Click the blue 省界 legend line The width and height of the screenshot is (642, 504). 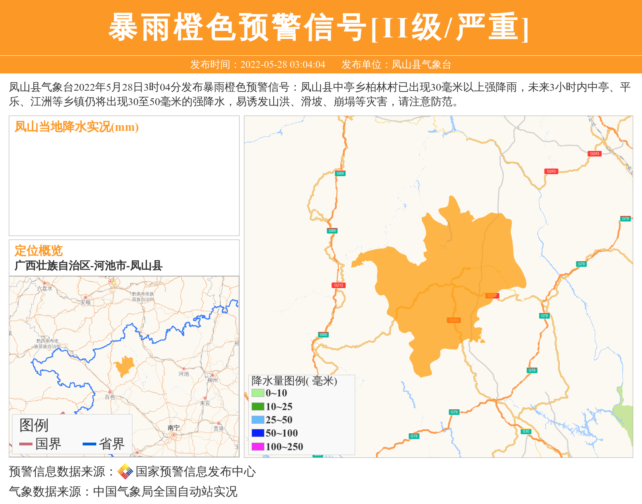pyautogui.click(x=89, y=444)
